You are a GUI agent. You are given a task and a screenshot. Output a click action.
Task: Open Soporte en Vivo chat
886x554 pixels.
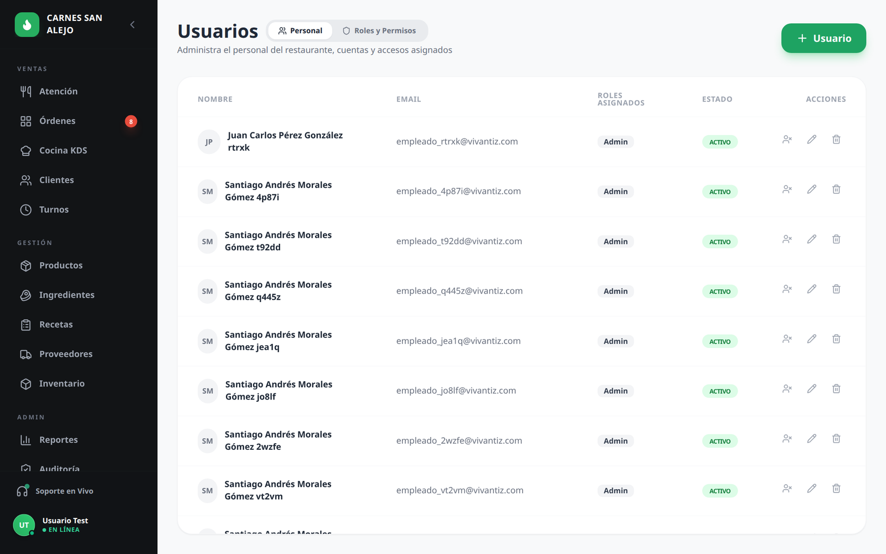[x=55, y=491]
